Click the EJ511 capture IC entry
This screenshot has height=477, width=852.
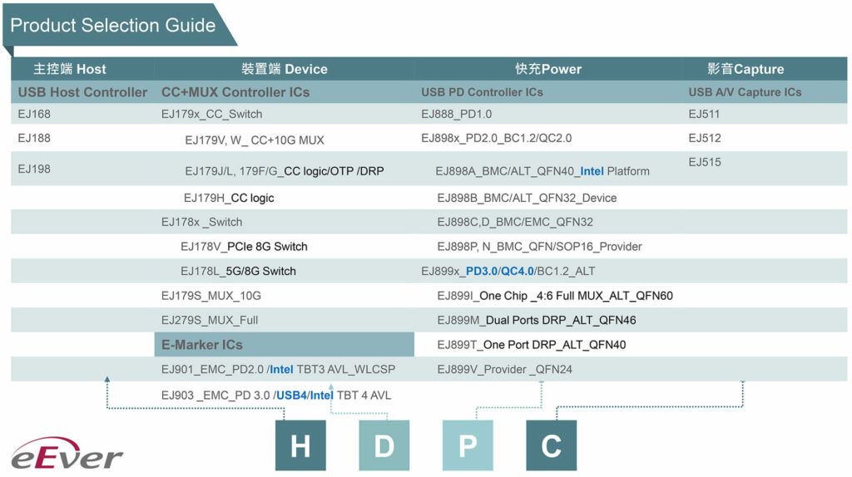[x=704, y=114]
